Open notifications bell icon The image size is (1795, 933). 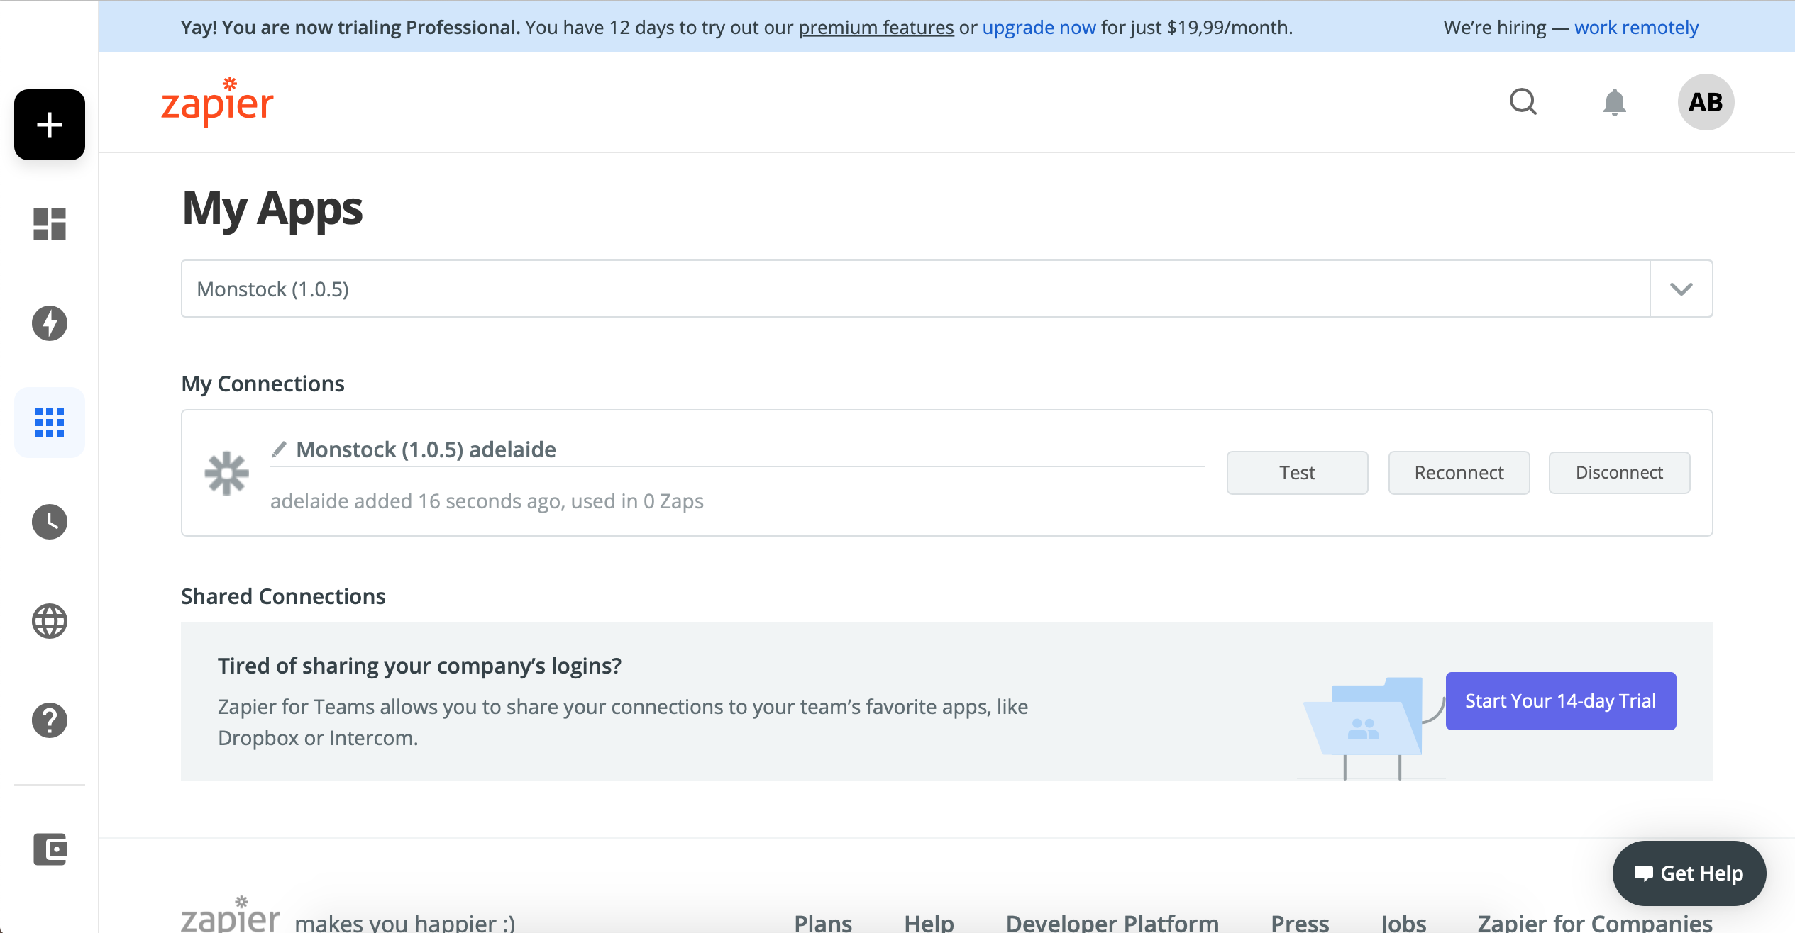[x=1614, y=102]
